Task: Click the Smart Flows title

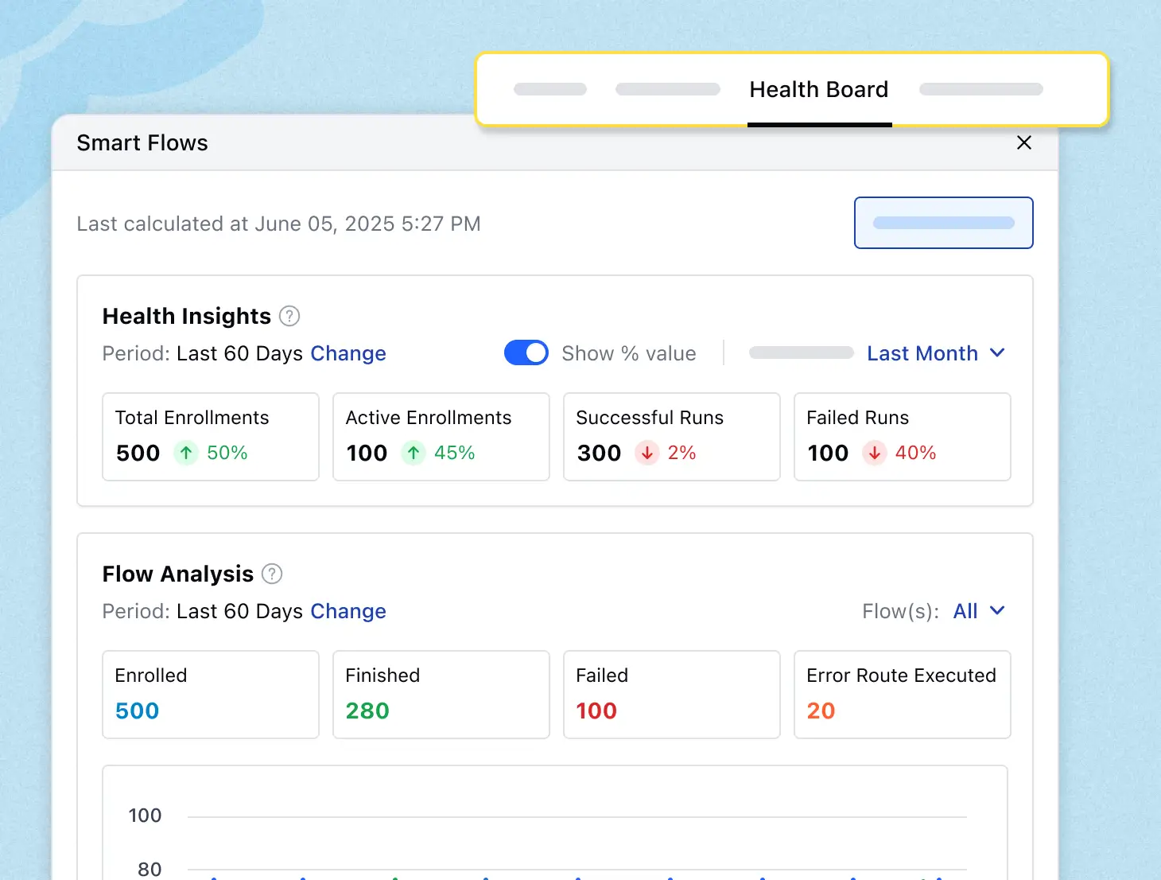Action: click(x=142, y=143)
